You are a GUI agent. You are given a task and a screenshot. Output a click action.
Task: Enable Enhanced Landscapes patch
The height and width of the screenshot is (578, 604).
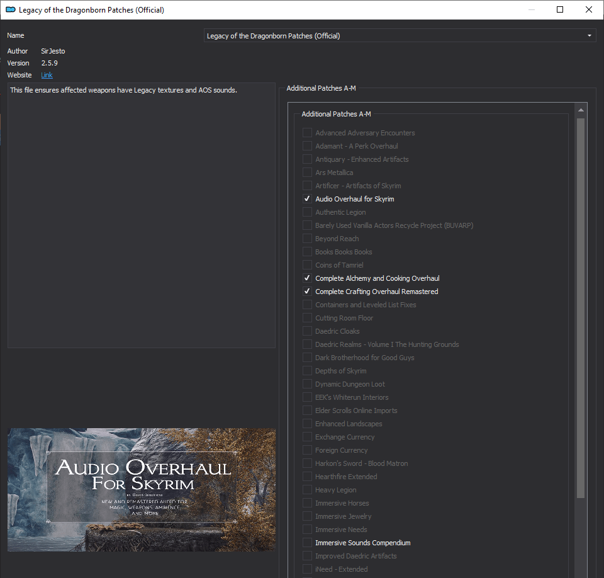307,424
